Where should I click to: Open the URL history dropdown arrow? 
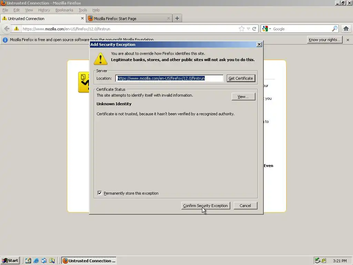click(248, 29)
